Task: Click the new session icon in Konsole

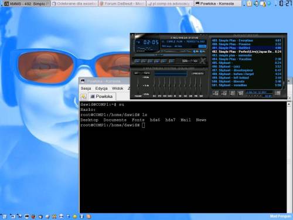Action: [x=83, y=96]
